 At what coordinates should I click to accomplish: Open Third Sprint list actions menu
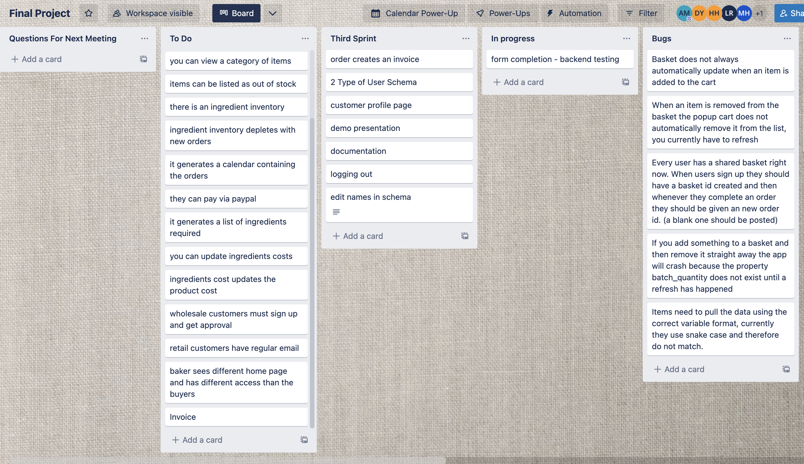coord(466,38)
